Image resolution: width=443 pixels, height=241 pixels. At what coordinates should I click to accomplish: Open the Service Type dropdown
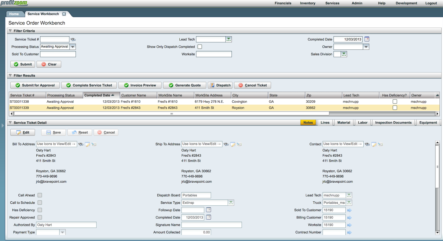[x=231, y=202]
